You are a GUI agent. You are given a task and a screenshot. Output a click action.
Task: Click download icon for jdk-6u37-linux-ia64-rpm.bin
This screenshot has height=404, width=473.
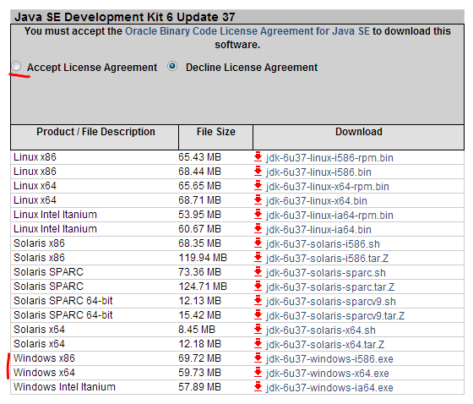(258, 215)
